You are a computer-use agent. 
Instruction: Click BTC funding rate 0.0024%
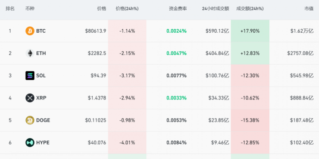coord(177,31)
